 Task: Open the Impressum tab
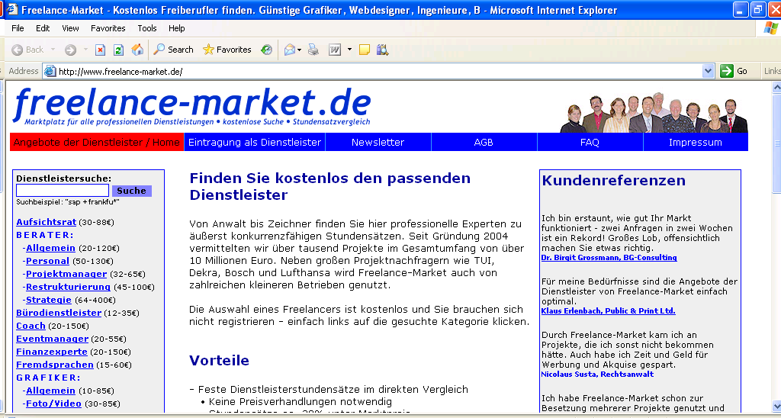coord(696,142)
